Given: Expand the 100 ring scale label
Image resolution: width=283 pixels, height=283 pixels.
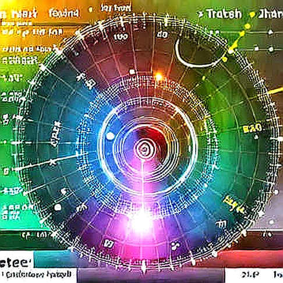Looking at the screenshot, I should click(x=121, y=37).
